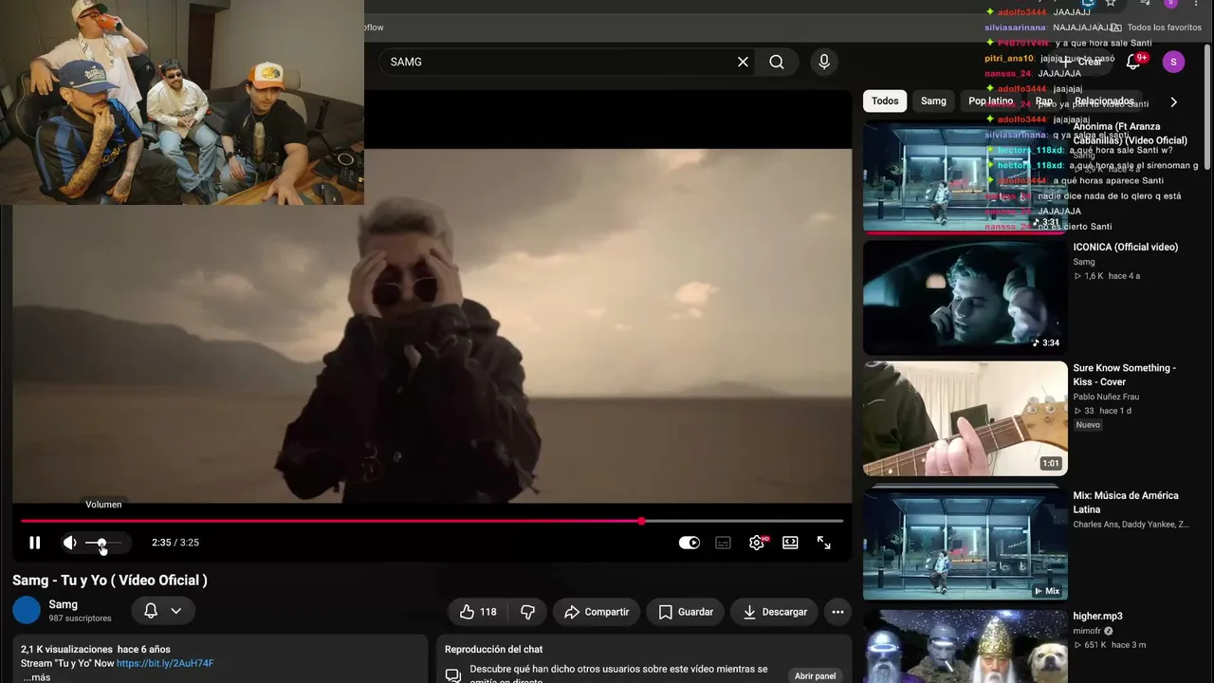Click the Sure Know Something - Kiss - Cover title

coord(1124,375)
